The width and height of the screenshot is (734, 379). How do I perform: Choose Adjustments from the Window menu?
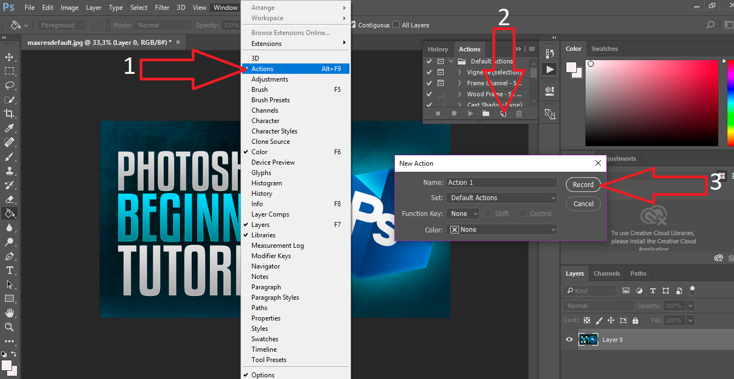(x=269, y=79)
